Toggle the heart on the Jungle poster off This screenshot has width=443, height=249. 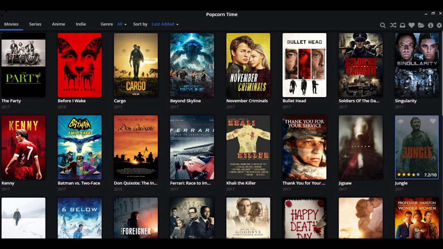pos(432,121)
